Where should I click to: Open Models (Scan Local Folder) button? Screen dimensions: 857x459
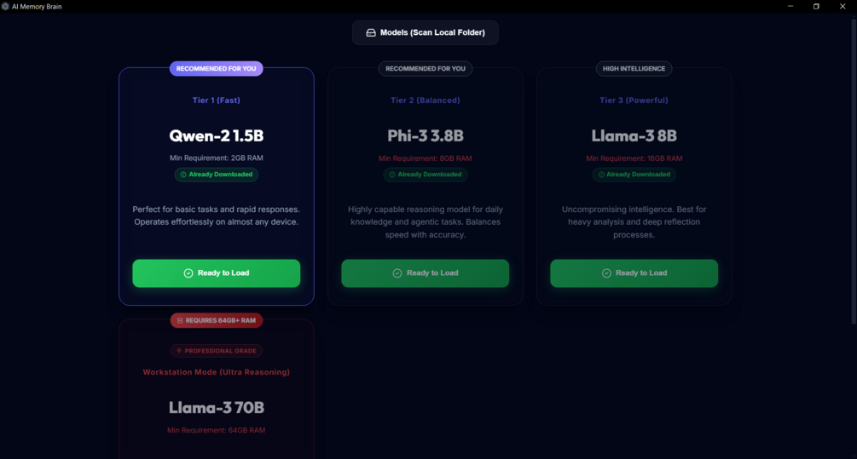[426, 33]
